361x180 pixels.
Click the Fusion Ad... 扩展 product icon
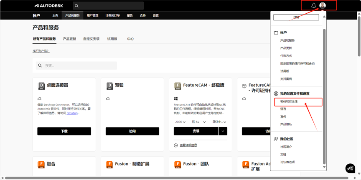coord(246,165)
